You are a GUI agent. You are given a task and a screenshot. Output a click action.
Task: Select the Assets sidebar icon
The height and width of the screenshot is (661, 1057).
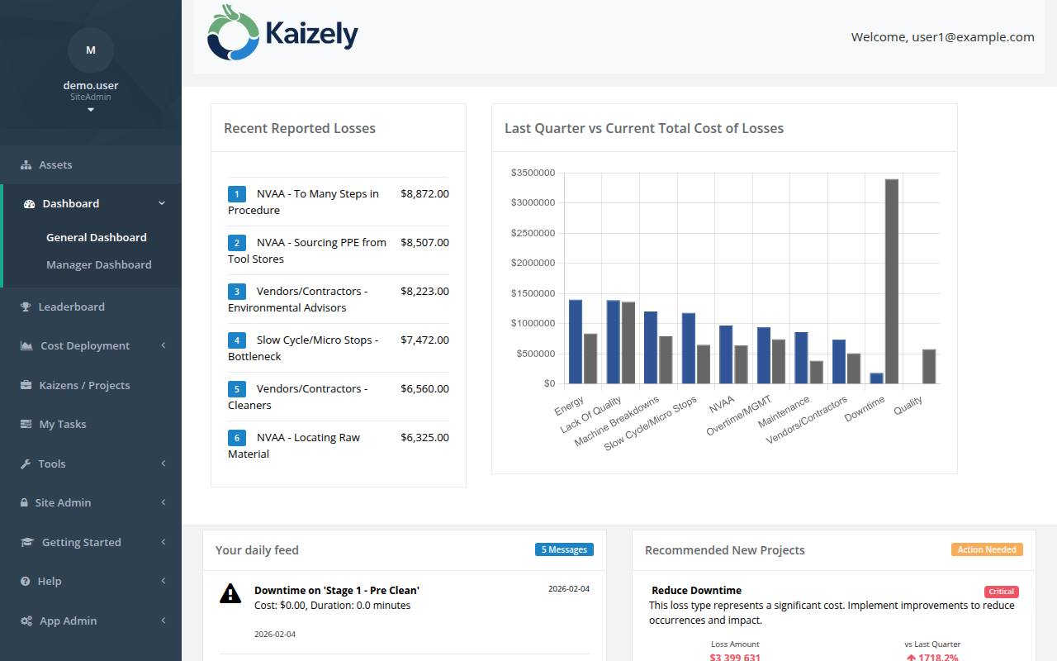[x=25, y=164]
